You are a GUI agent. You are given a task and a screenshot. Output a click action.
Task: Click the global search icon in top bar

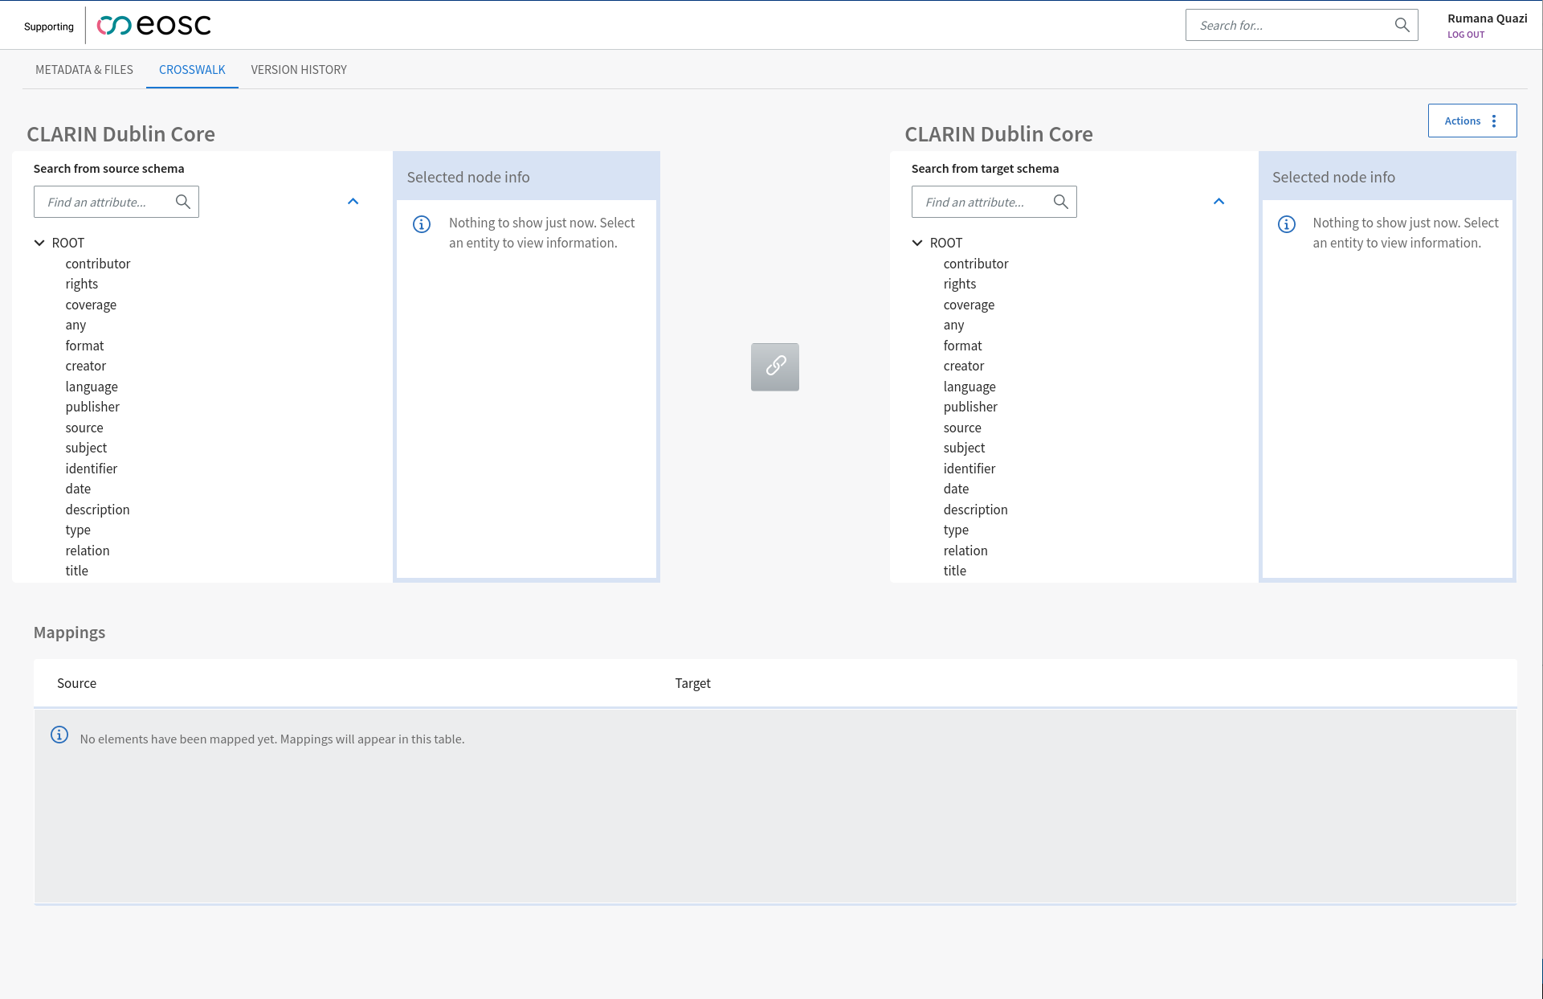[x=1402, y=25]
